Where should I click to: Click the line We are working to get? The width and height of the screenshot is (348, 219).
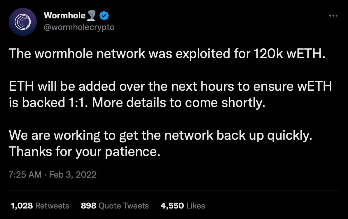pyautogui.click(x=160, y=135)
